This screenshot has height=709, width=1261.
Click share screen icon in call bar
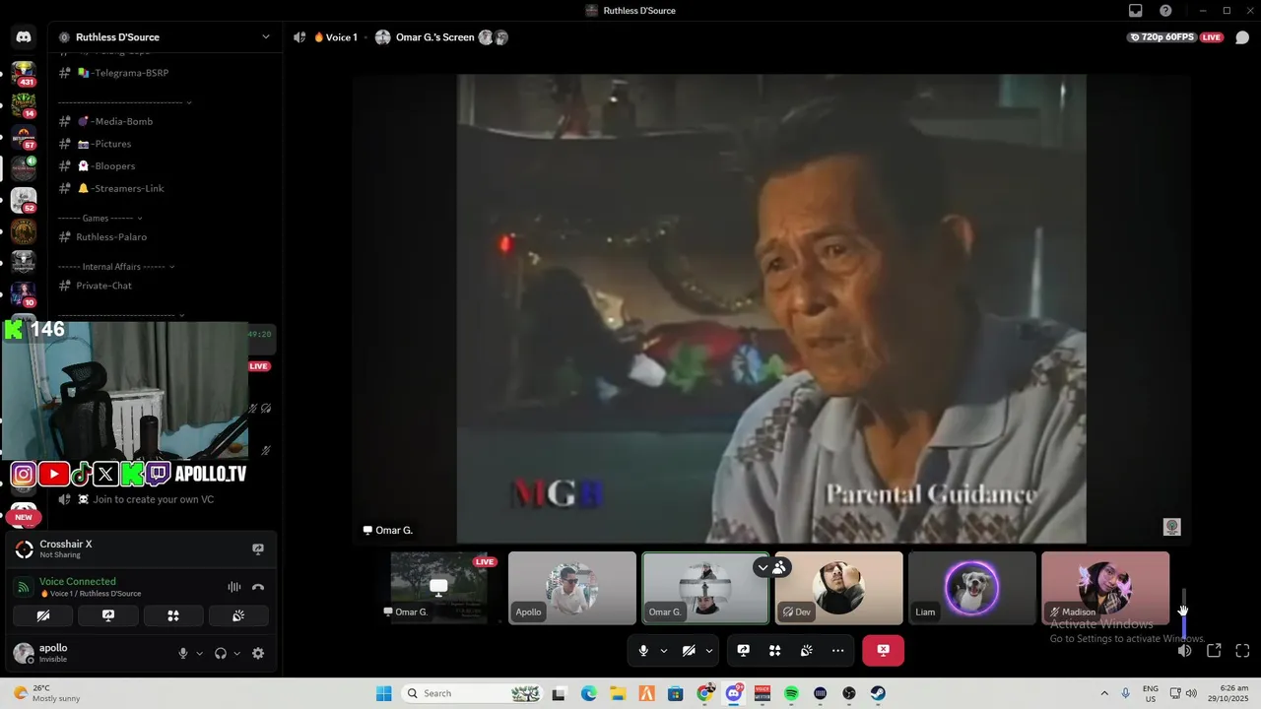744,650
